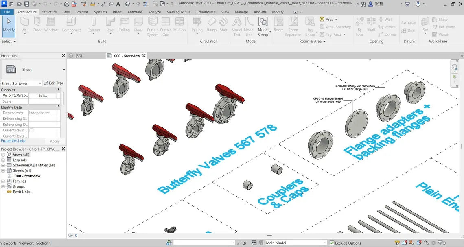Switch to the Massing & Site tab
Viewport: 464px width, 247px height.
pos(178,12)
